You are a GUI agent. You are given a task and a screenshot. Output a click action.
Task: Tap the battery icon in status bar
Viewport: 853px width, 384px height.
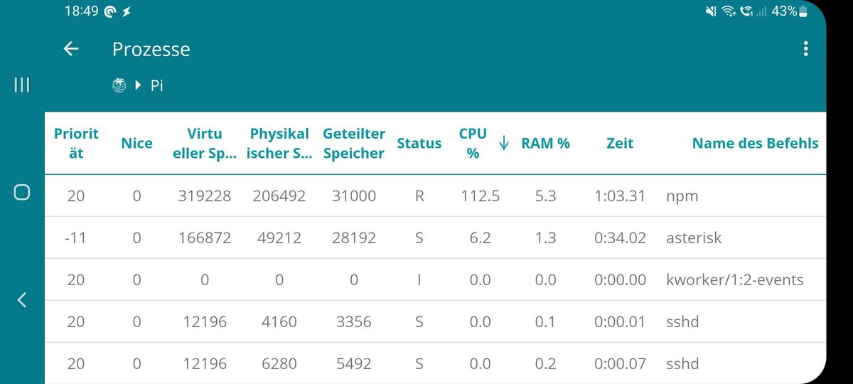click(803, 11)
